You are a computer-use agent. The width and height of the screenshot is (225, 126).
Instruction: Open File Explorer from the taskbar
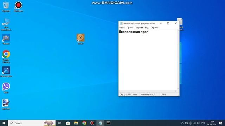[76, 123]
